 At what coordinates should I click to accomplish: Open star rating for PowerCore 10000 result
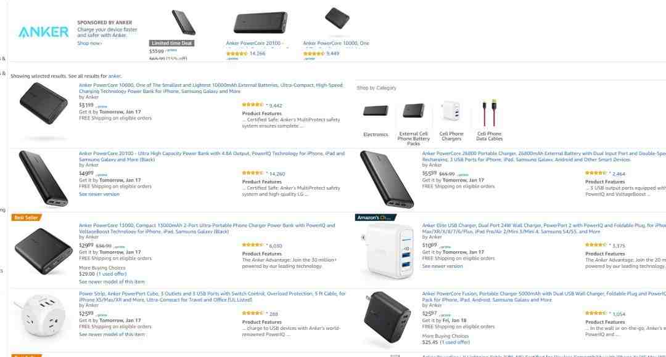[x=253, y=105]
